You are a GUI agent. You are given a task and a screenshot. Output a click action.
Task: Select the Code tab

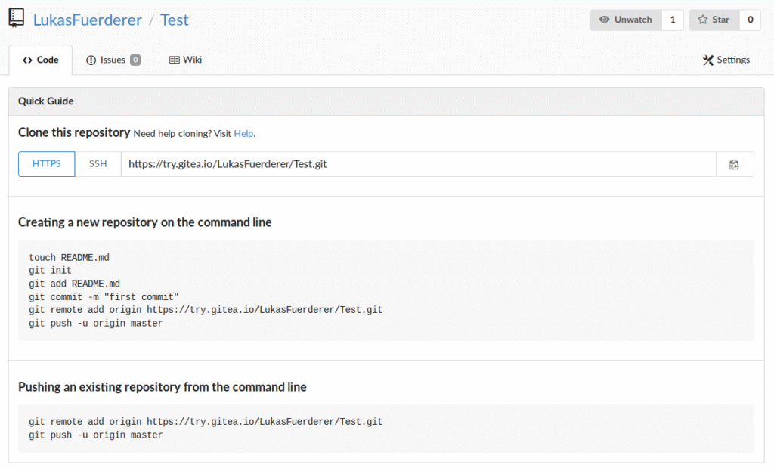click(41, 60)
